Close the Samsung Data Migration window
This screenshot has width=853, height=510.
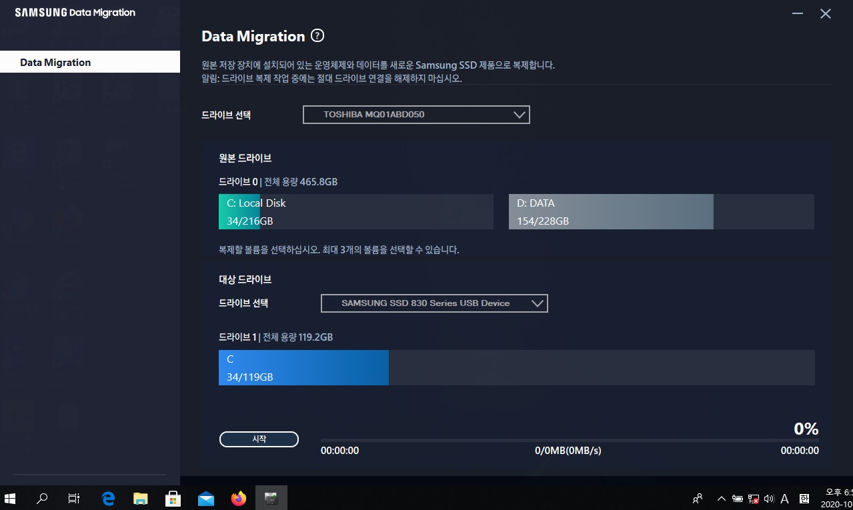coord(826,13)
